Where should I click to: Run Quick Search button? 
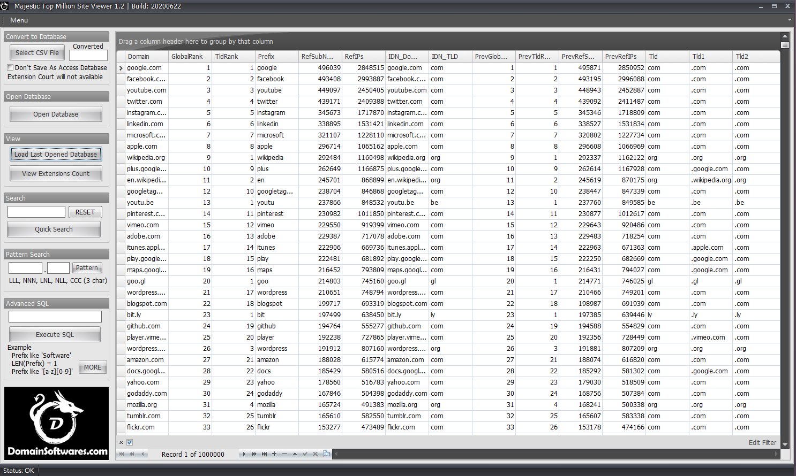click(54, 229)
